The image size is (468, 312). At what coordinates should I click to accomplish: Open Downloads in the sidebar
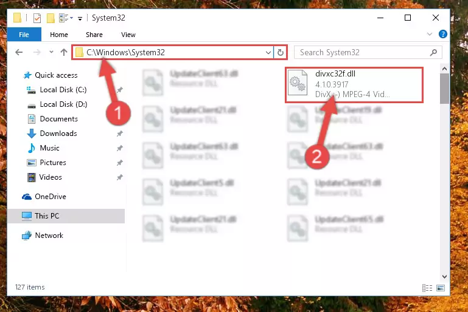tap(52, 134)
